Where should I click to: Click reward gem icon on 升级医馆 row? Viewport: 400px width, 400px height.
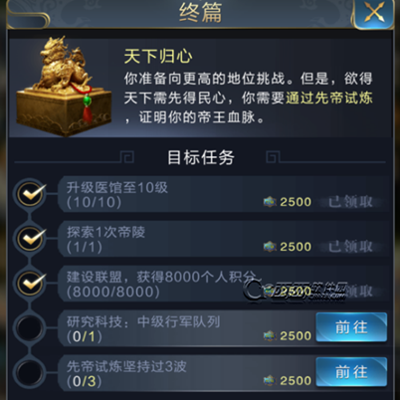pos(270,202)
